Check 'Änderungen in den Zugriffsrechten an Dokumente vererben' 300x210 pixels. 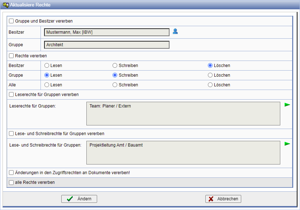coord(11,173)
